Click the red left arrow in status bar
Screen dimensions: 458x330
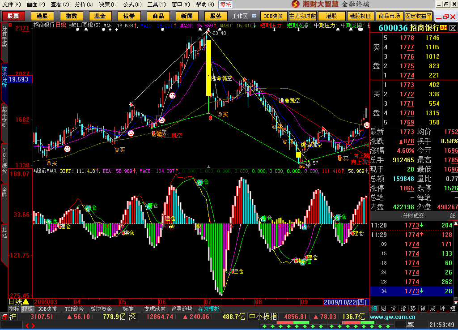(x=27, y=326)
